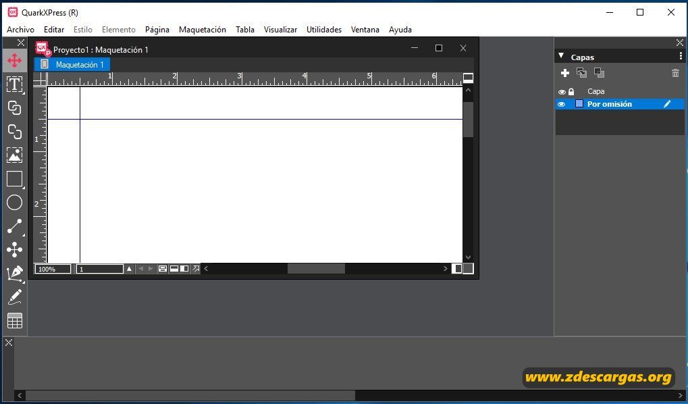
Task: Click the vertical split view icon
Action: (185, 269)
